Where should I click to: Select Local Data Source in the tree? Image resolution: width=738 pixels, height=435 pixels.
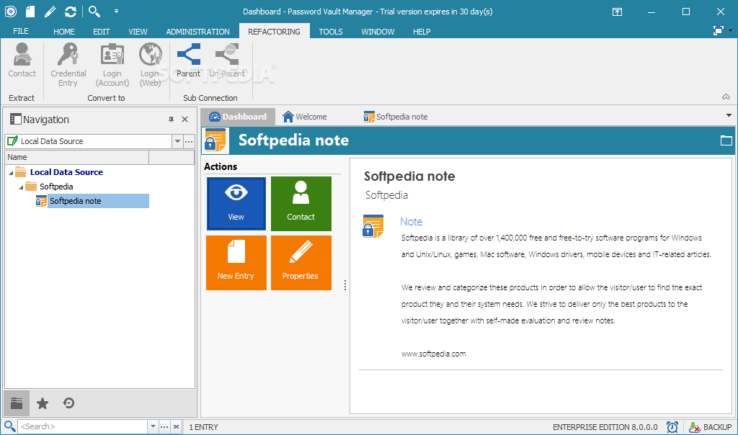[x=66, y=172]
